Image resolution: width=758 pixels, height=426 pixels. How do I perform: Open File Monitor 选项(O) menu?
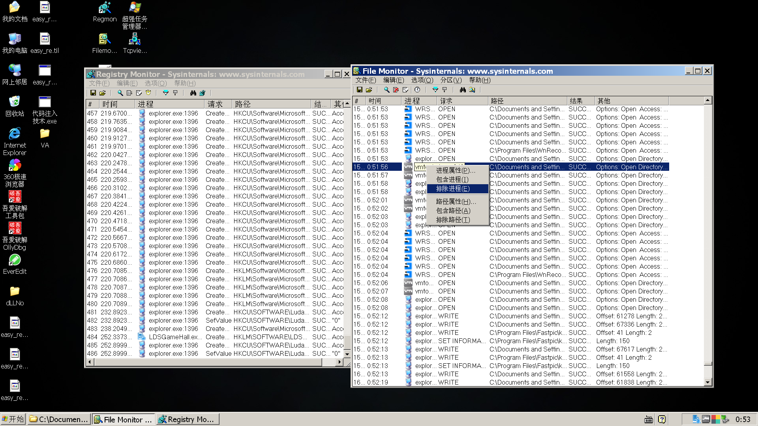[422, 80]
